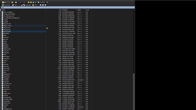Viewport: 196px width, 110px height.
Task: Select the host.conf file
Action: [6, 51]
